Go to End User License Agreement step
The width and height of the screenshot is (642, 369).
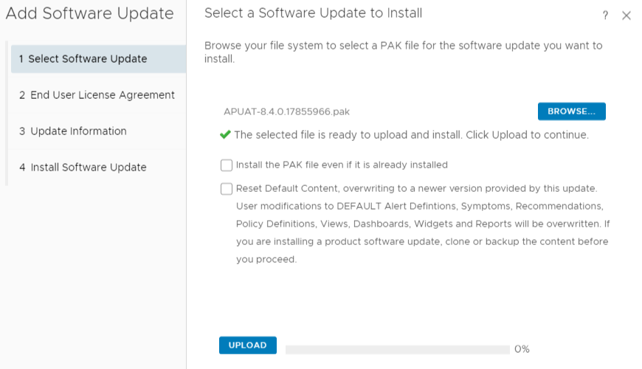97,95
